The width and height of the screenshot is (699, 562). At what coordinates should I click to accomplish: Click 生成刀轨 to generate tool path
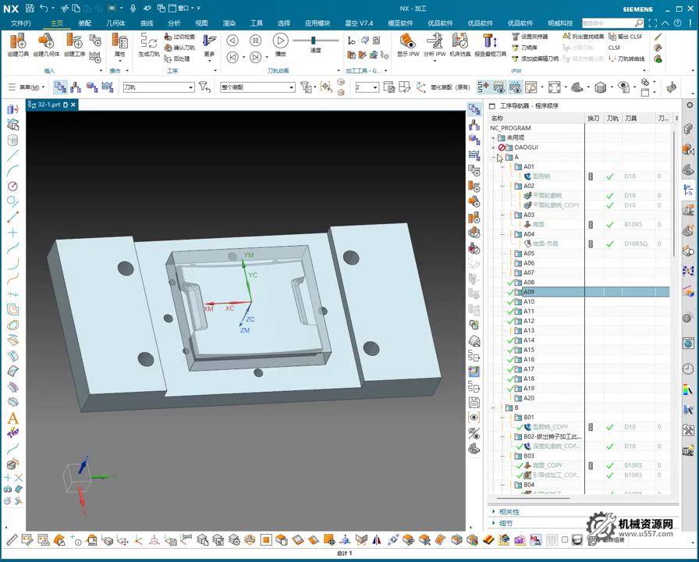pyautogui.click(x=148, y=44)
